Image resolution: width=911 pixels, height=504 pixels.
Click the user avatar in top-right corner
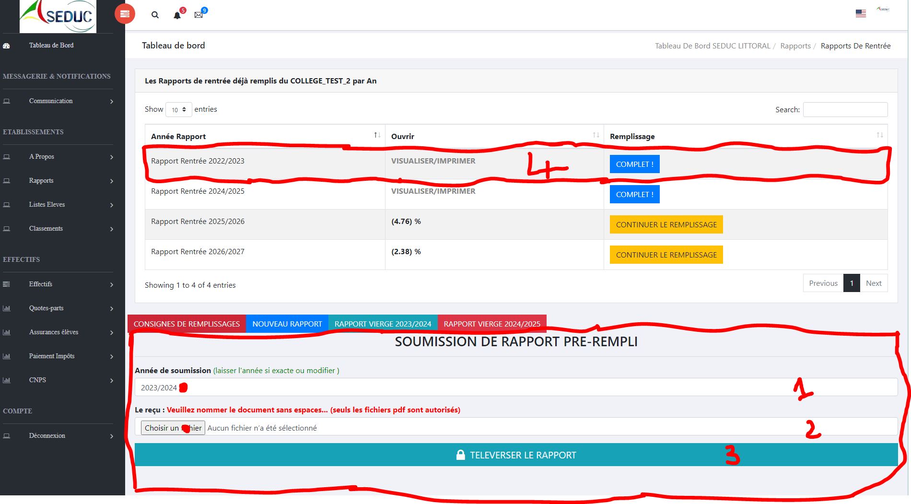tap(883, 9)
